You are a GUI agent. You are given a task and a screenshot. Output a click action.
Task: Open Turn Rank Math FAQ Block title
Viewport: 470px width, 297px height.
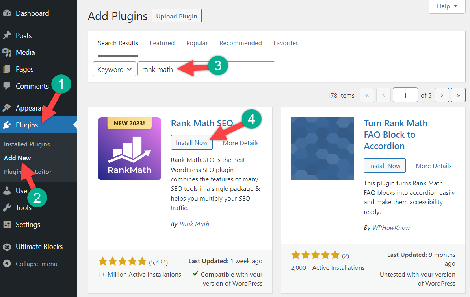[x=396, y=135]
